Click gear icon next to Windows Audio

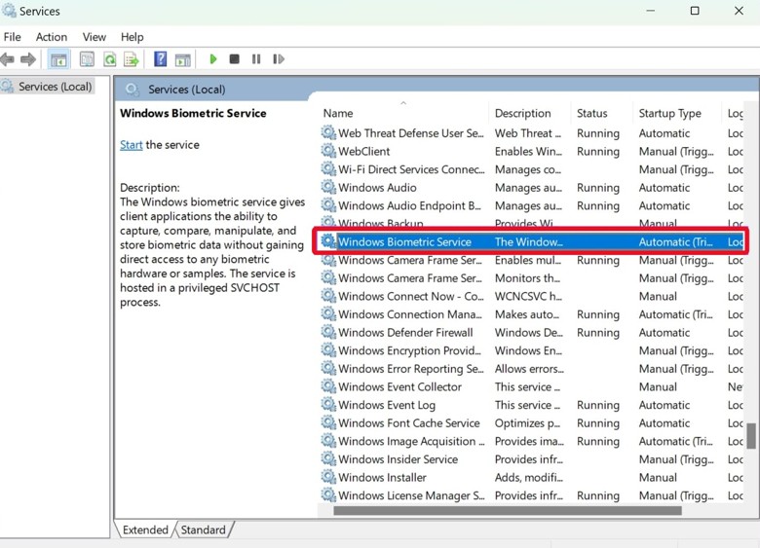point(328,187)
